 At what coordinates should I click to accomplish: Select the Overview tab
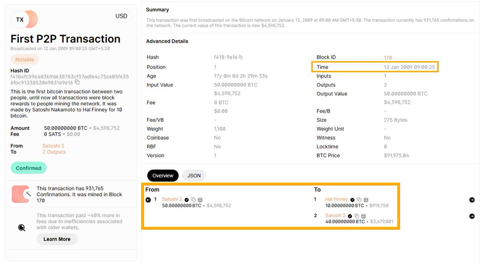[162, 175]
